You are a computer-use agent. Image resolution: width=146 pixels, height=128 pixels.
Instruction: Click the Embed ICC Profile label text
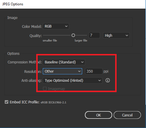(25, 102)
